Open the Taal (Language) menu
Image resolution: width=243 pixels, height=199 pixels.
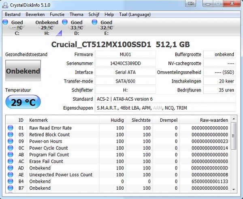[135, 15]
